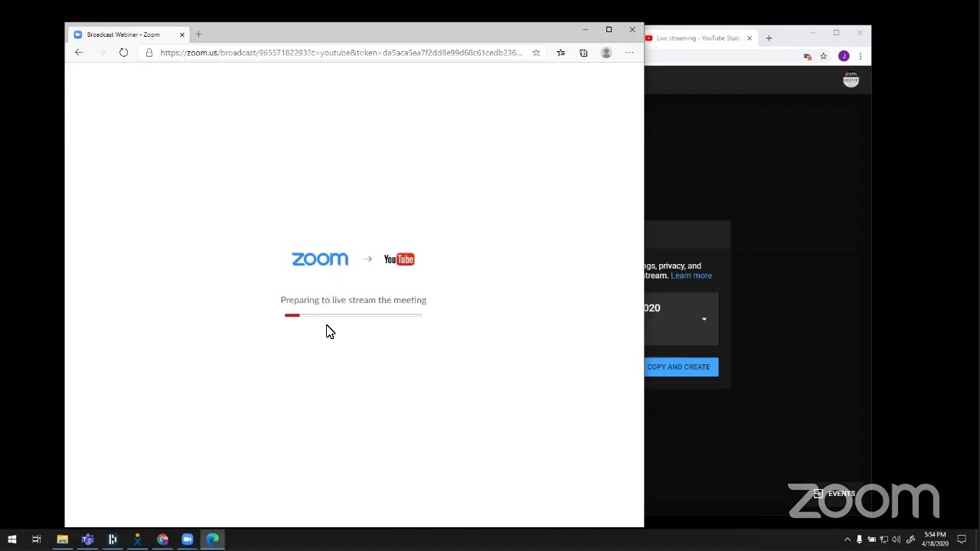
Task: Switch to Microsoft Teams on the taskbar
Action: [87, 540]
